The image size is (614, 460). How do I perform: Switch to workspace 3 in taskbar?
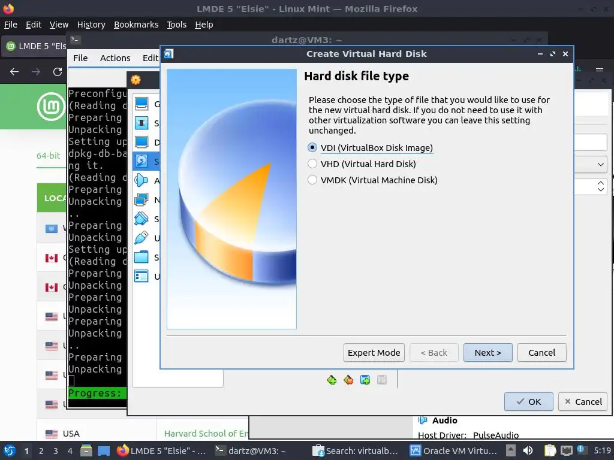click(56, 451)
